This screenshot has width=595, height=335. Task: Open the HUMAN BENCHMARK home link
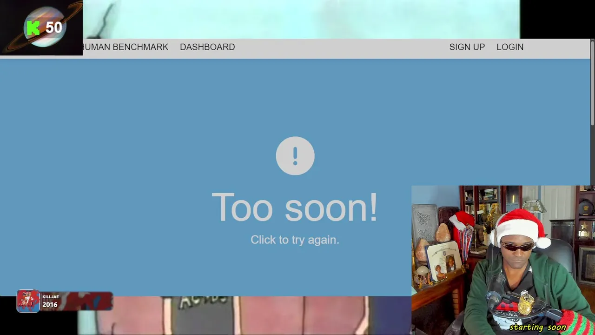click(x=126, y=47)
